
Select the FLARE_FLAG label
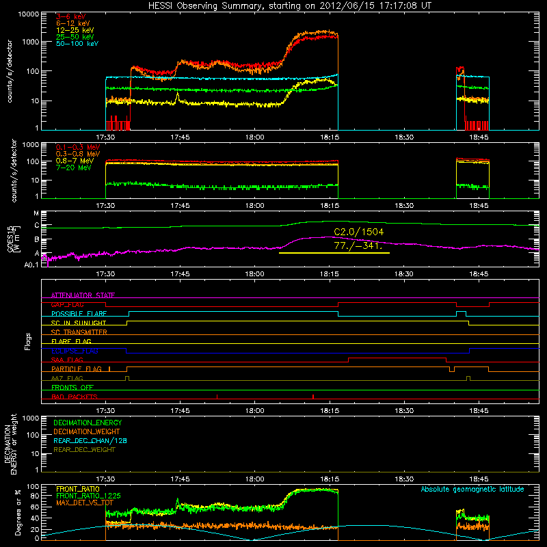pyautogui.click(x=71, y=341)
